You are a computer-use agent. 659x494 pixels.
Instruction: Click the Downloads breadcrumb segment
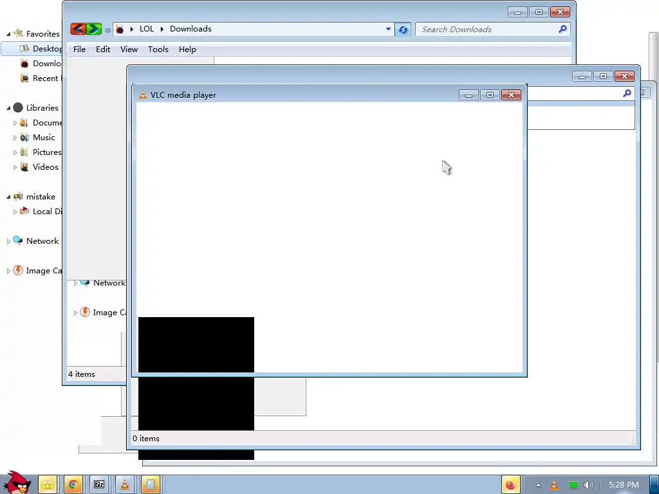pos(190,29)
